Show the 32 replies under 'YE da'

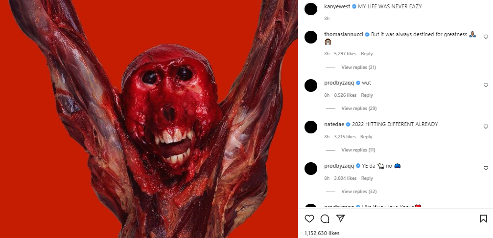tap(358, 192)
